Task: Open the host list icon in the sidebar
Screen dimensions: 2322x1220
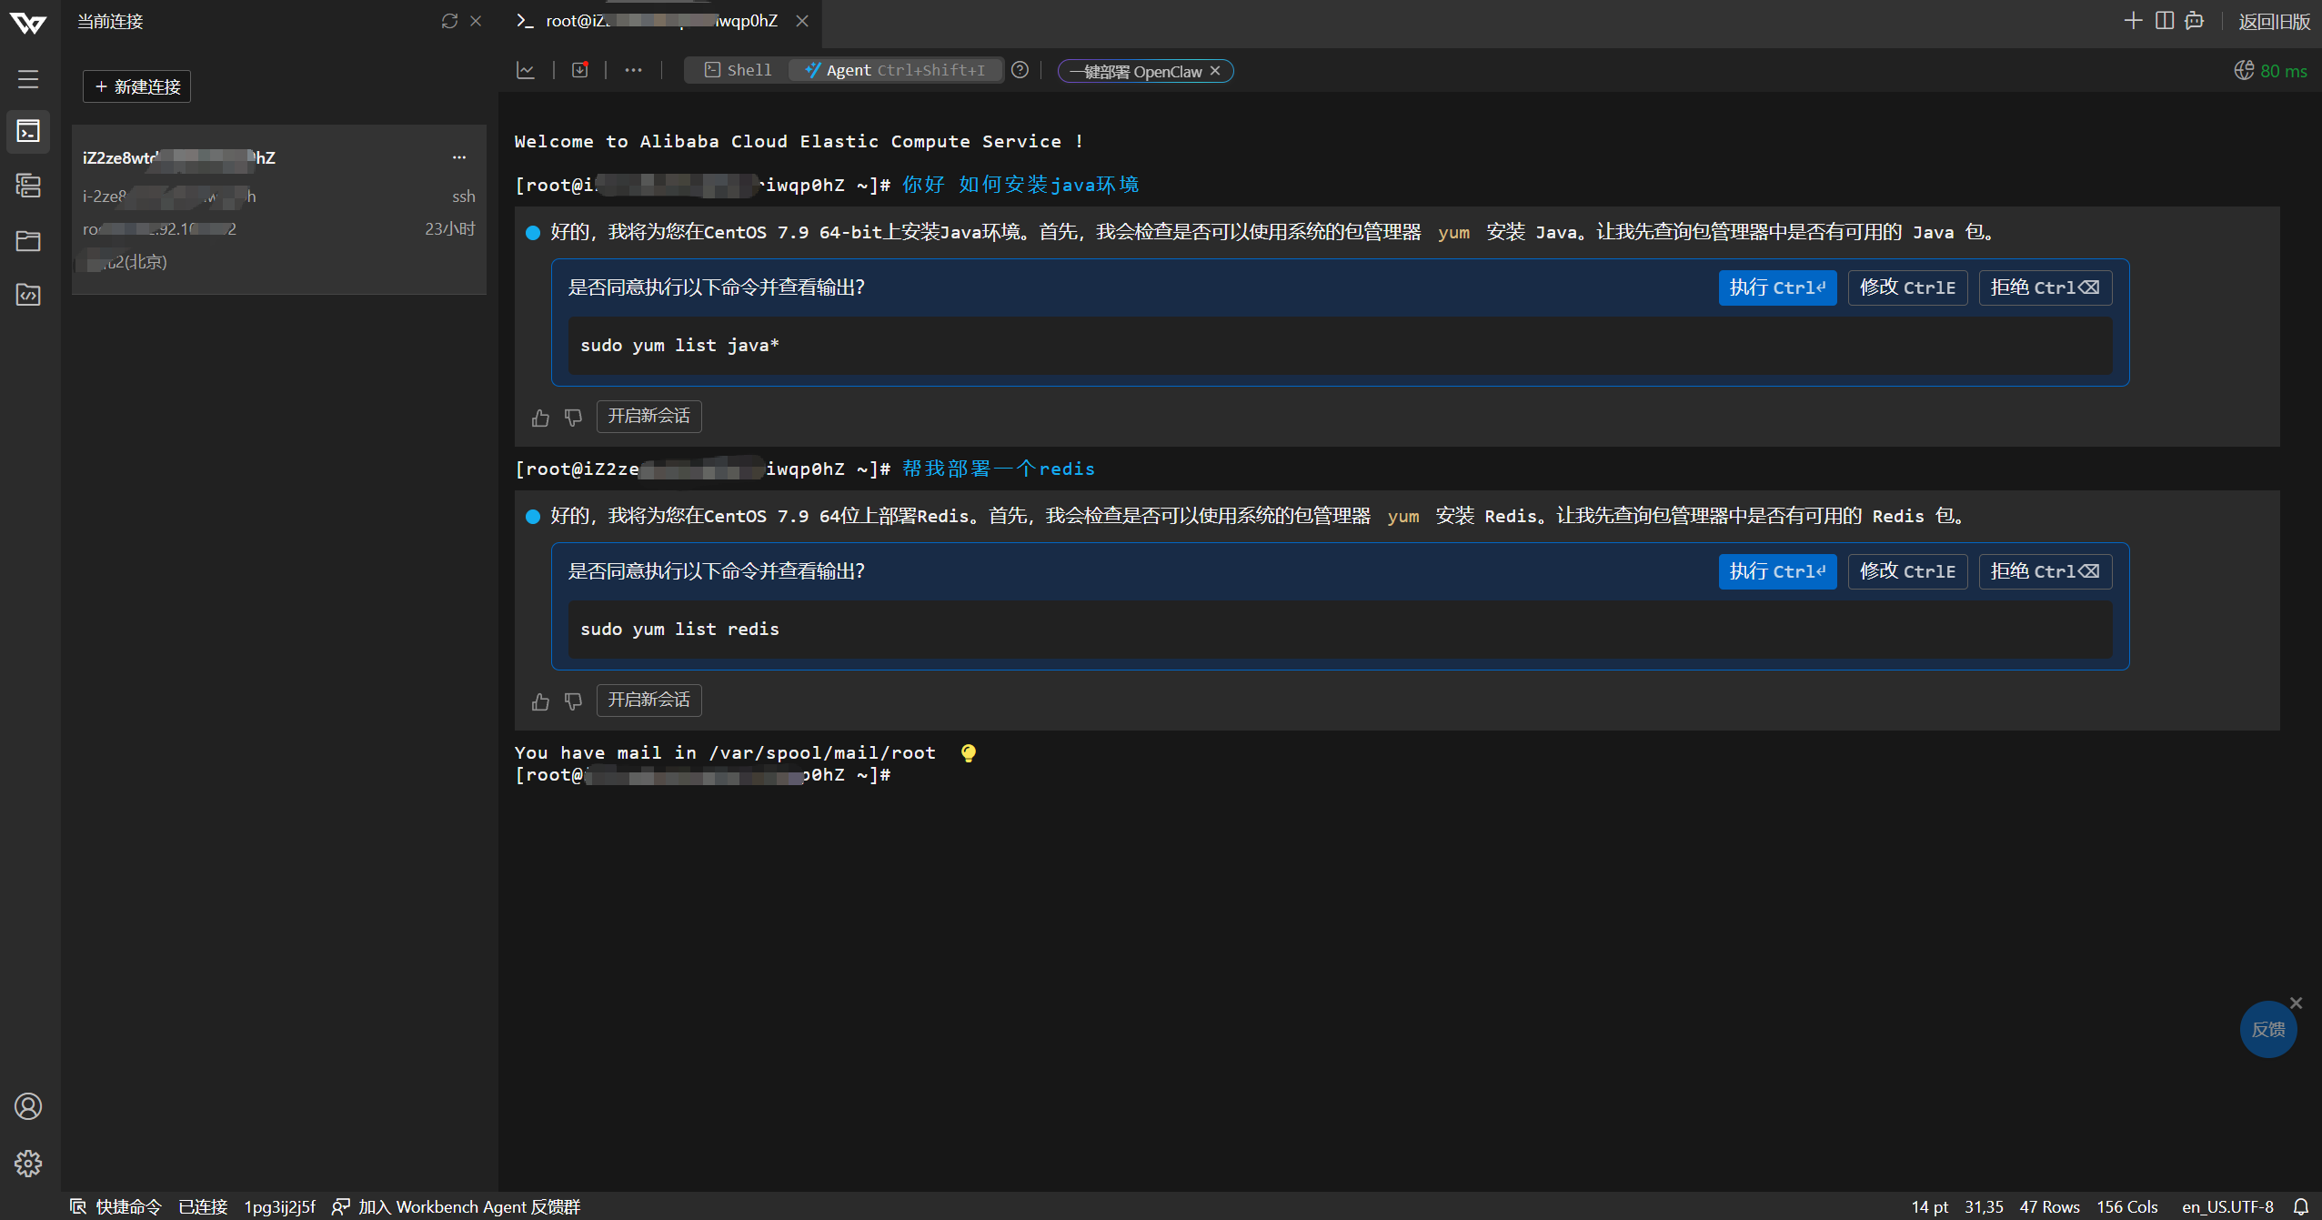Action: coord(28,186)
